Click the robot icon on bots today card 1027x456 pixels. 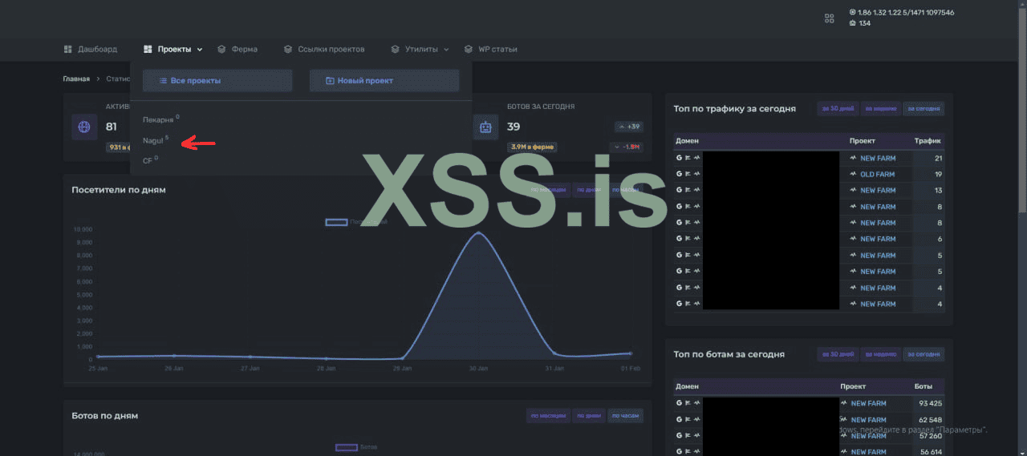(x=485, y=127)
